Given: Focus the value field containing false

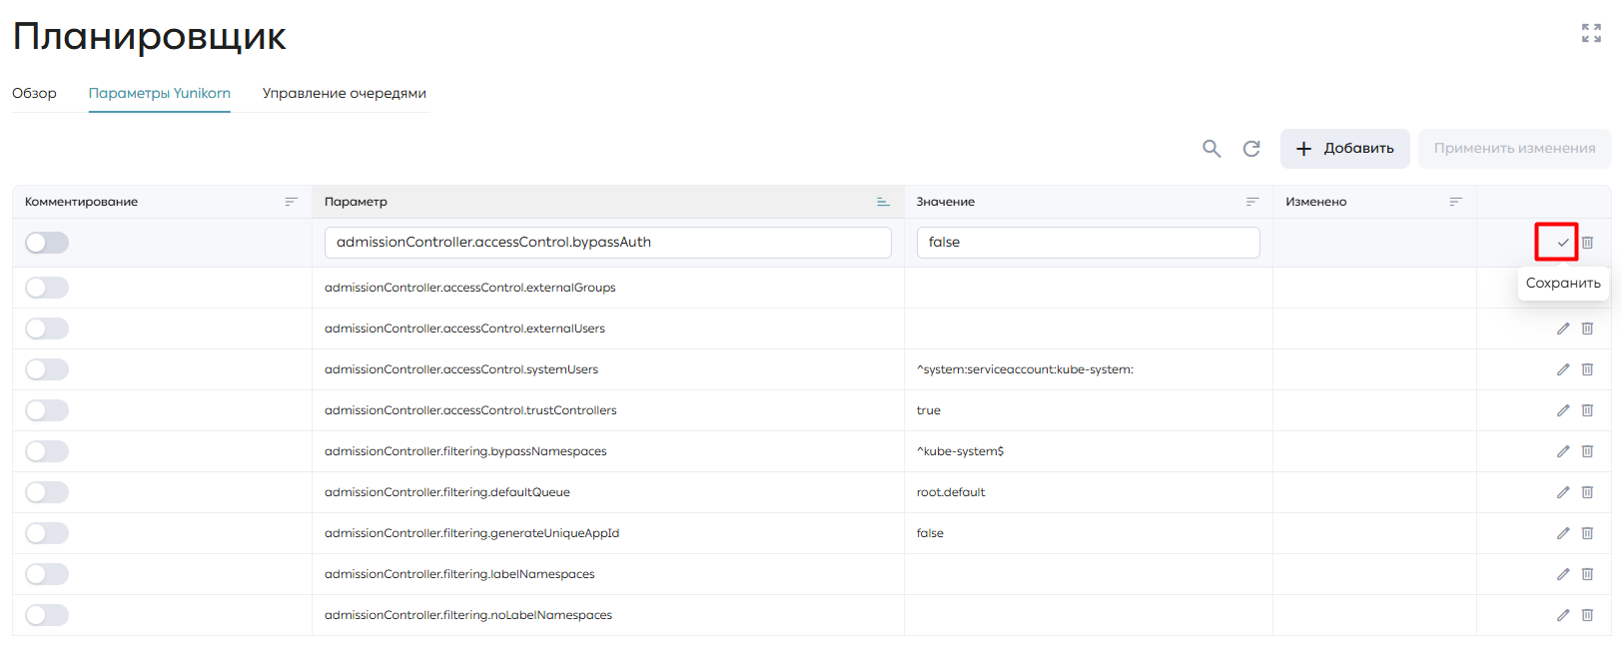Looking at the screenshot, I should pyautogui.click(x=1088, y=243).
